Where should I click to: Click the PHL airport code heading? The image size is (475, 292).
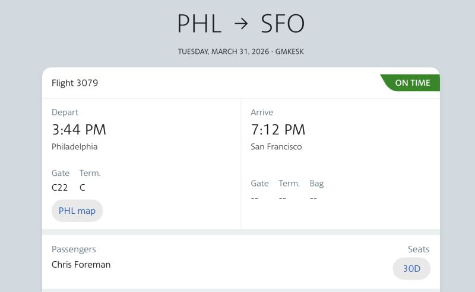[199, 24]
